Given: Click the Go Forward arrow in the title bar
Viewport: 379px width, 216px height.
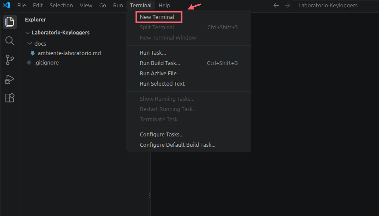Looking at the screenshot, I should pyautogui.click(x=287, y=5).
